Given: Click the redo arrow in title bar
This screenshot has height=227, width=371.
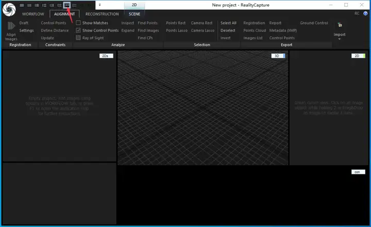Looking at the screenshot, I should (89, 5).
